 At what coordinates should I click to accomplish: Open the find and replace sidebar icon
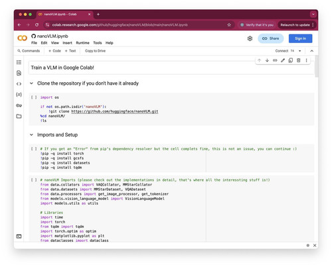[x=19, y=73]
